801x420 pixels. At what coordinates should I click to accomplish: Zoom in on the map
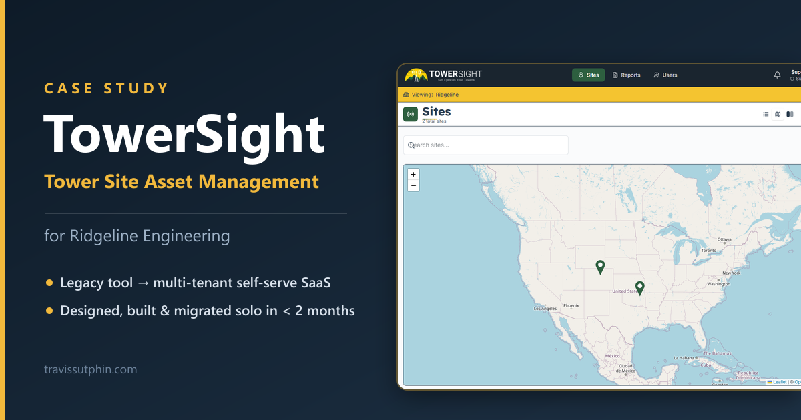(413, 174)
